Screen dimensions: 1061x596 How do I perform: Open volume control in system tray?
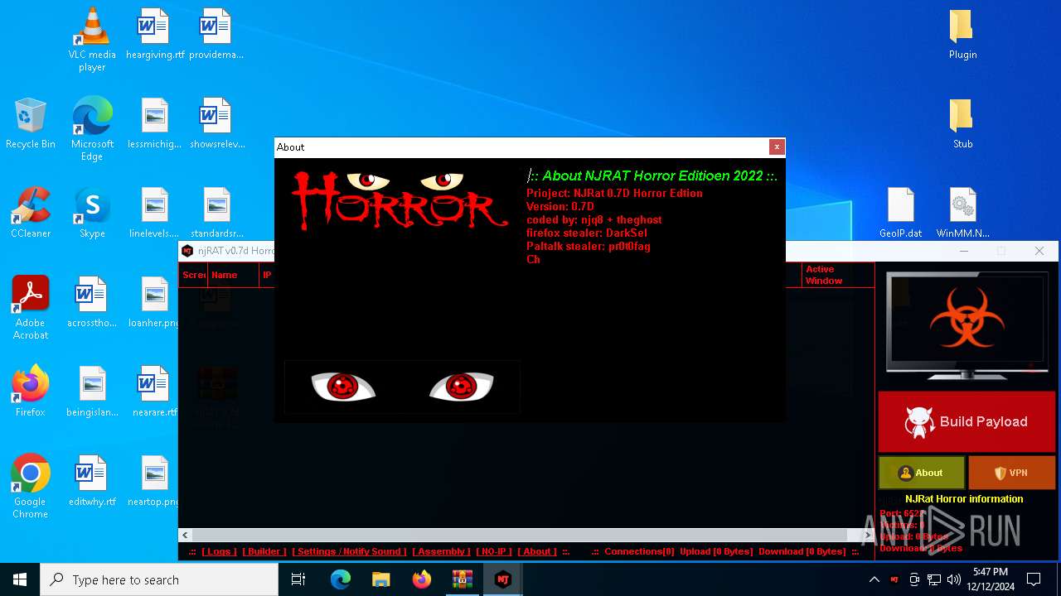click(953, 579)
